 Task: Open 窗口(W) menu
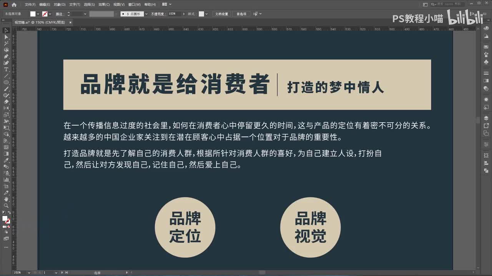pos(135,5)
